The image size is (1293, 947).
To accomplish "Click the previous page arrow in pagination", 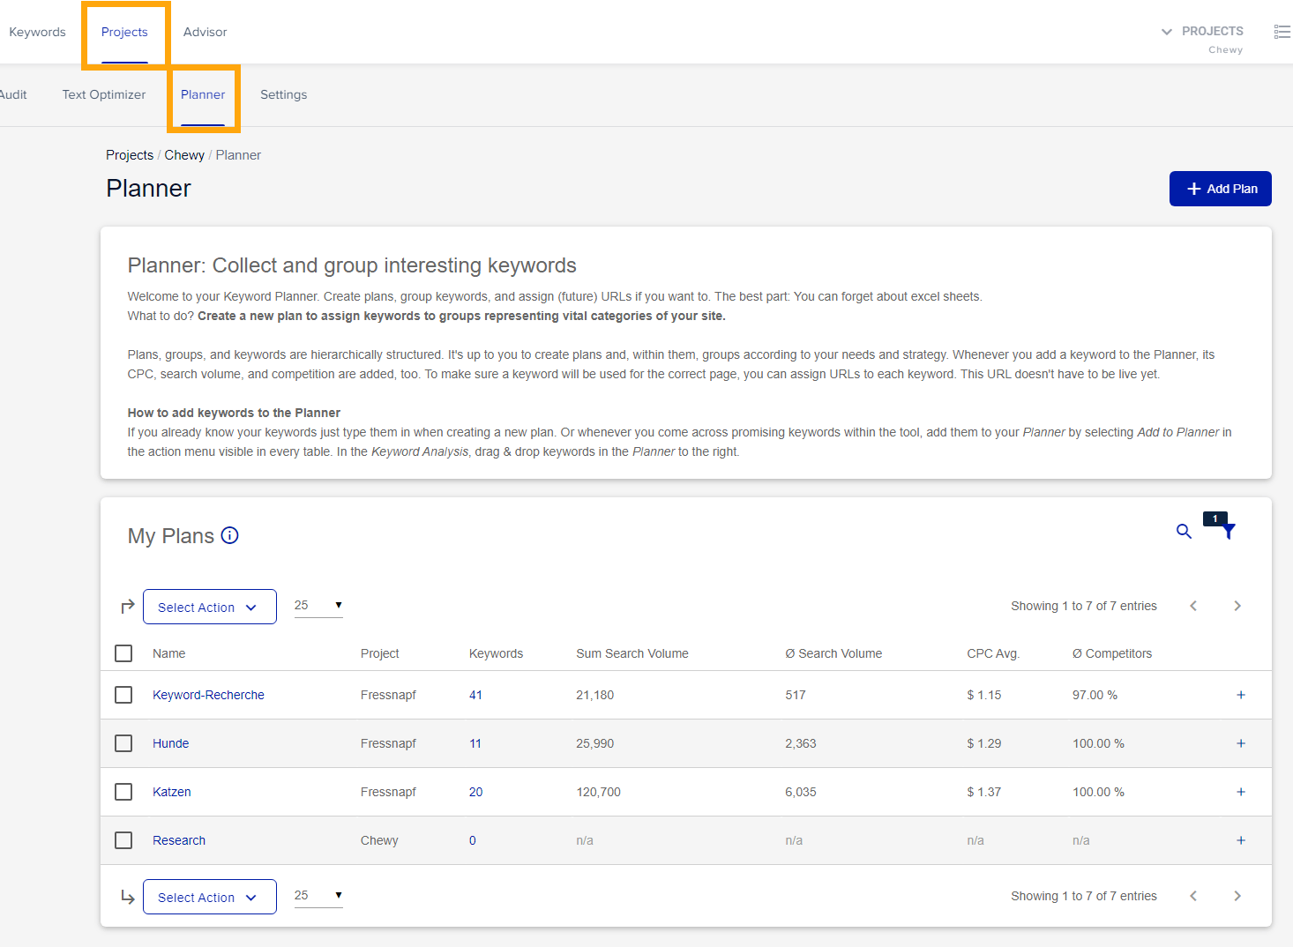I will [1193, 606].
